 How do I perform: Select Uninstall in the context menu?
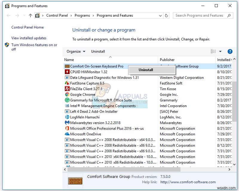[152, 70]
